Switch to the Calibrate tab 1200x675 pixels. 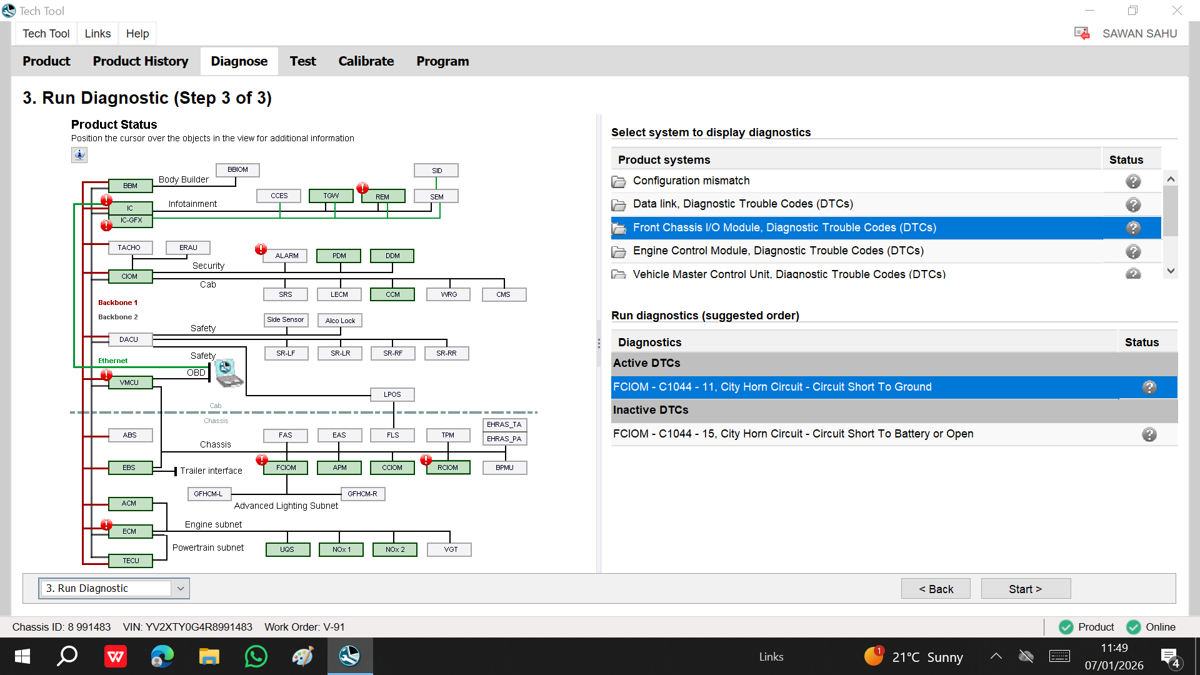coord(366,61)
